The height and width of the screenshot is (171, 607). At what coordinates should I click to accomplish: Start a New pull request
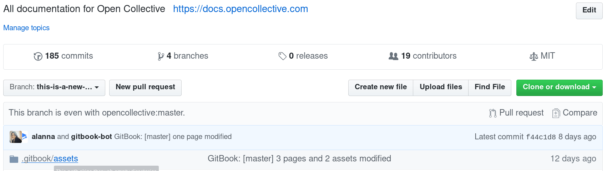(145, 88)
